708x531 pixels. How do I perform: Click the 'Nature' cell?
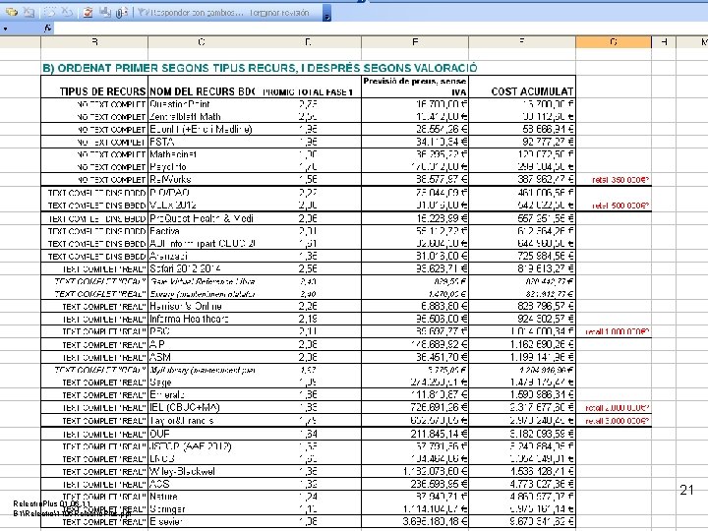(x=202, y=497)
